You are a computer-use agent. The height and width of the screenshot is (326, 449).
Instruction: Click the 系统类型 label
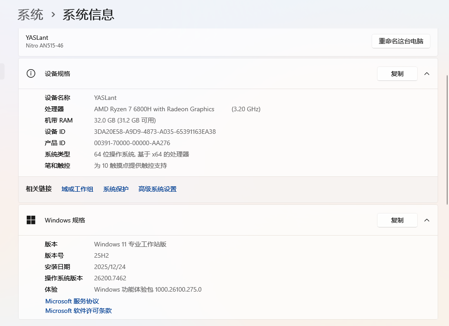click(x=57, y=155)
